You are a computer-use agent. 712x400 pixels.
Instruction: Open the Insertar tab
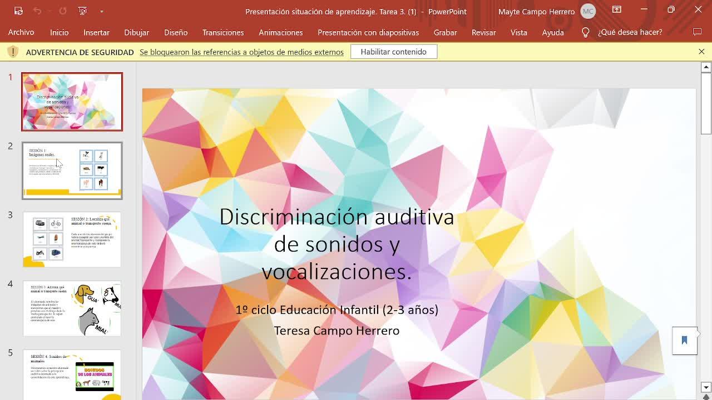click(x=96, y=32)
